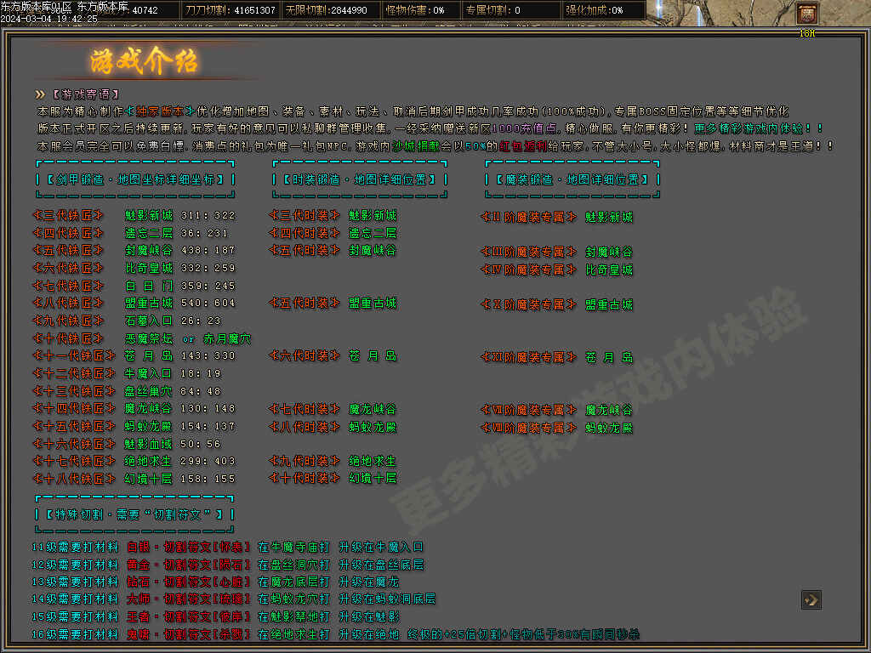The image size is (871, 653).
Task: Select the 十二代铁匠 link
Action: click(74, 374)
